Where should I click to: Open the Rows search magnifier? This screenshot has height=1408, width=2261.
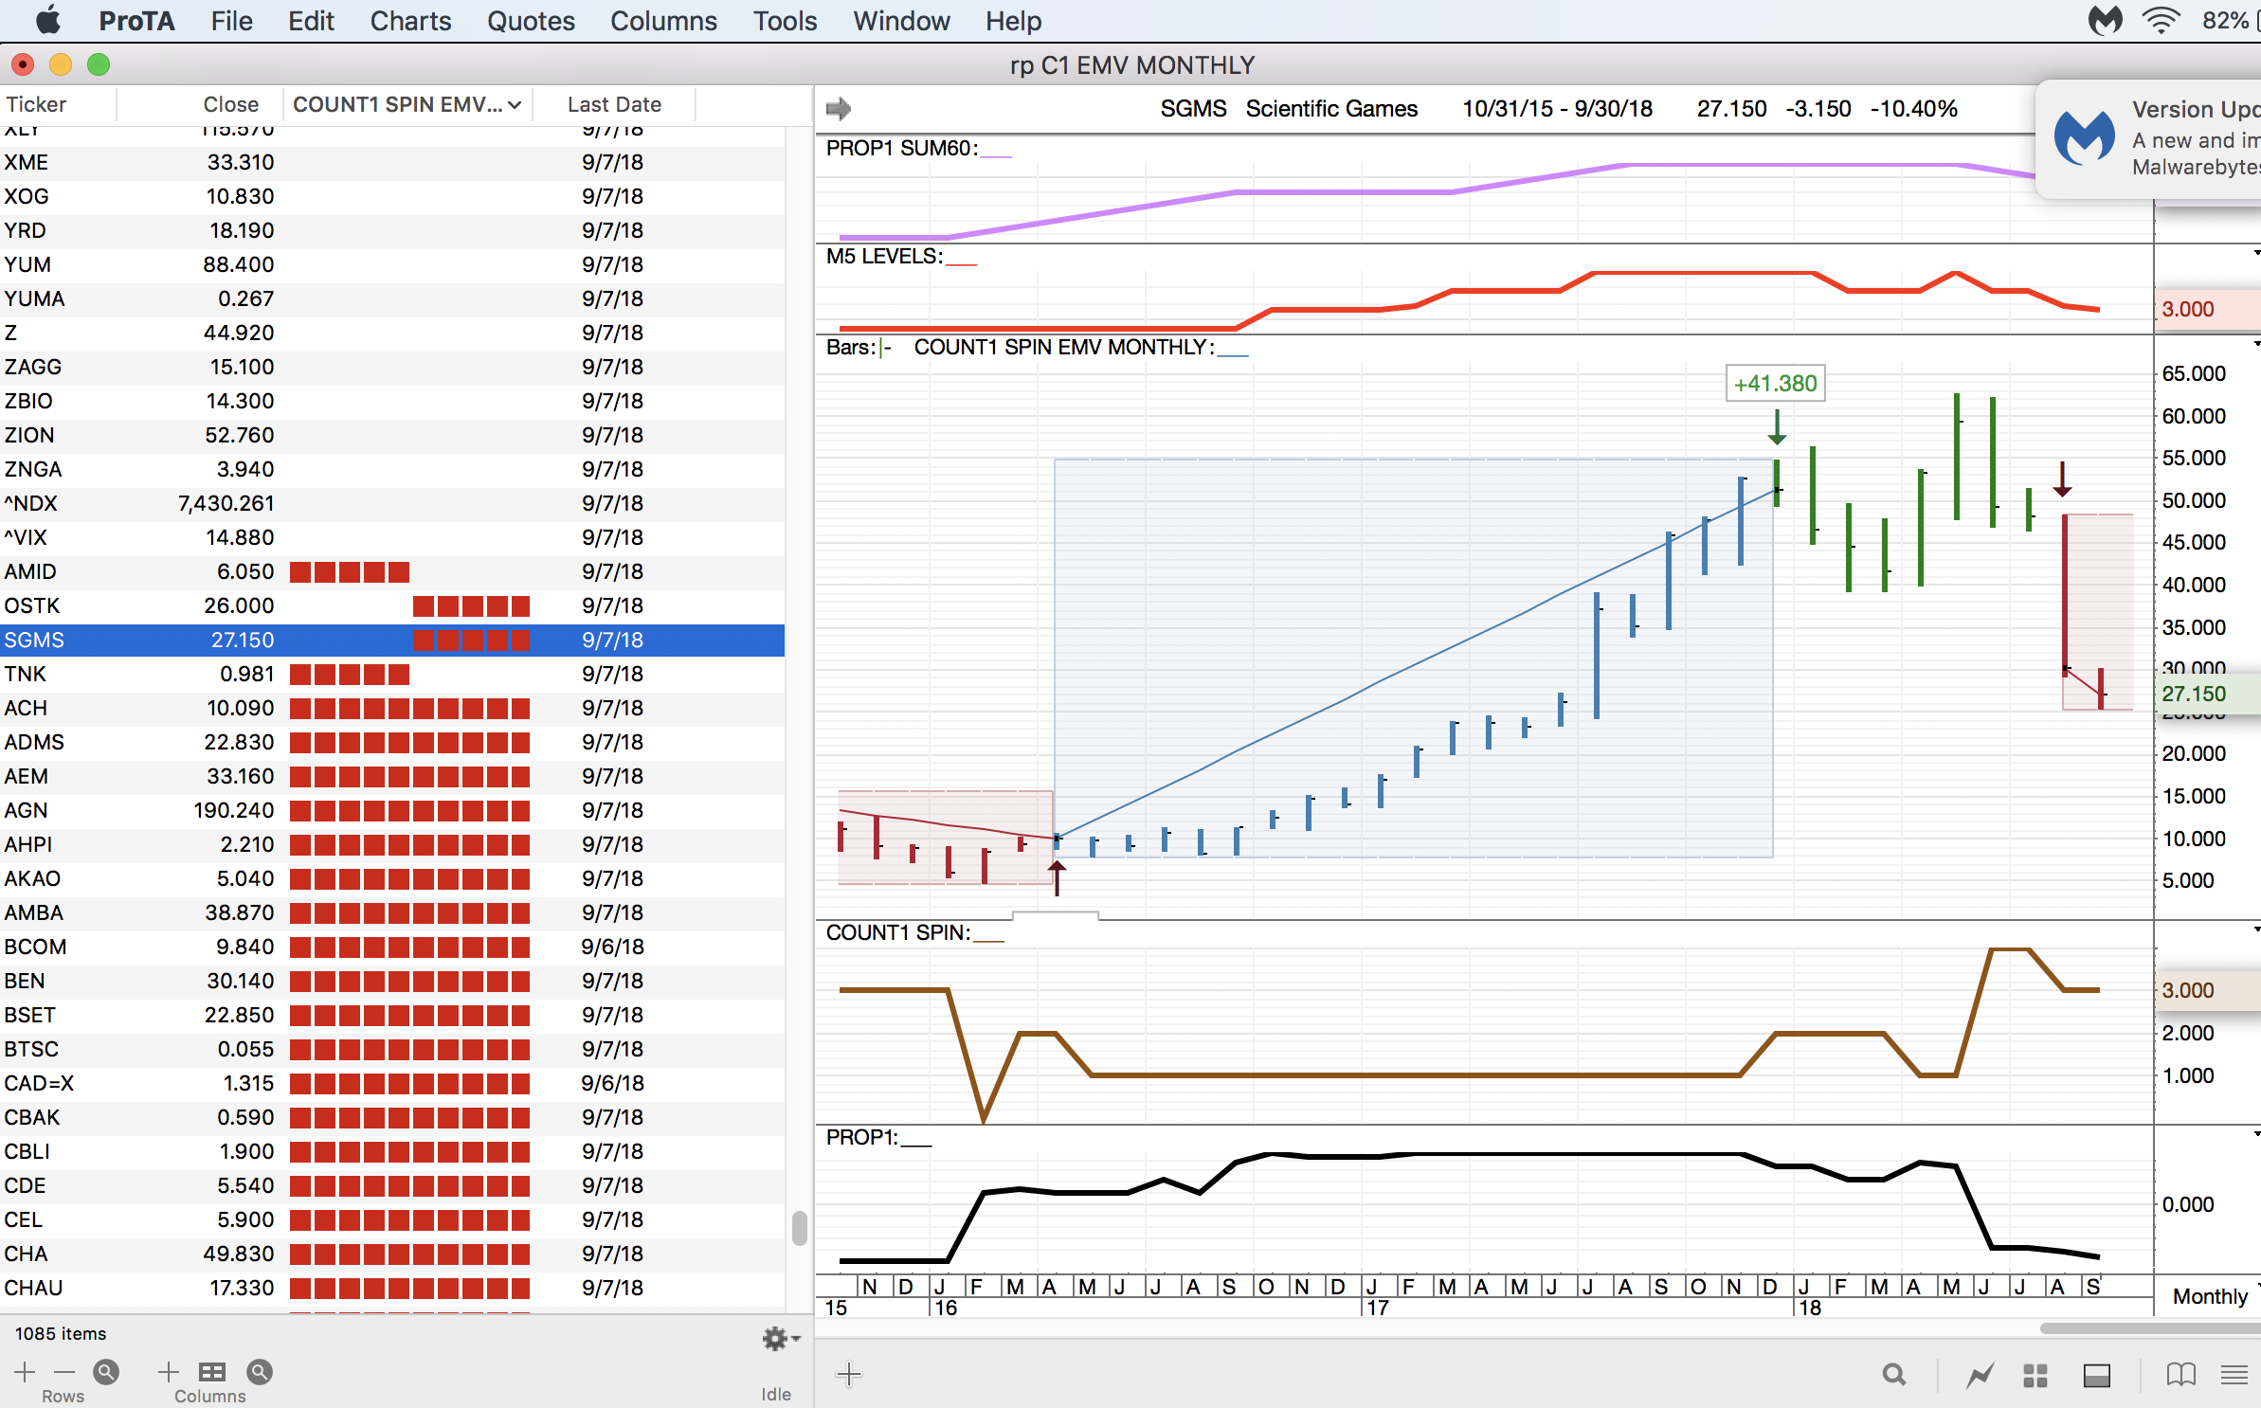(106, 1371)
